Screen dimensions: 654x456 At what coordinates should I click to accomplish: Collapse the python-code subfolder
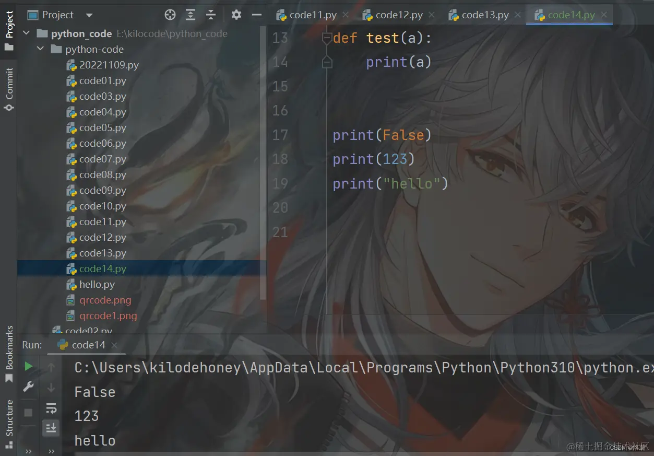pyautogui.click(x=41, y=49)
